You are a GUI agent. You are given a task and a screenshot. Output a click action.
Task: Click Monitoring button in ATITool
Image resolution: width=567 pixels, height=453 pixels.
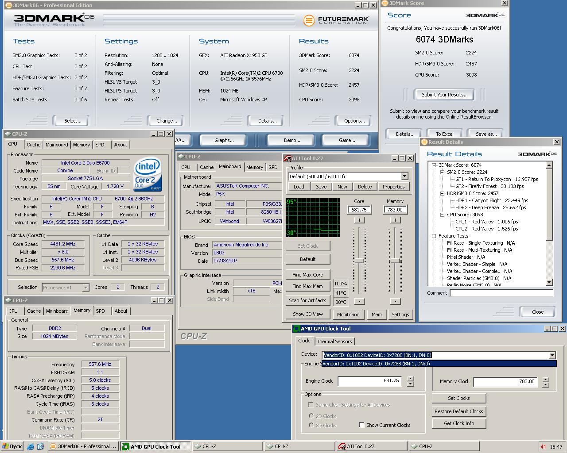pos(348,315)
